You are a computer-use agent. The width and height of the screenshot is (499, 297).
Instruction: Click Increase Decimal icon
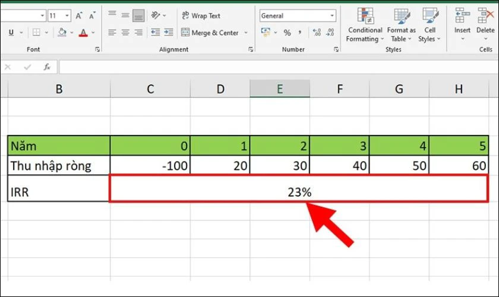point(317,33)
